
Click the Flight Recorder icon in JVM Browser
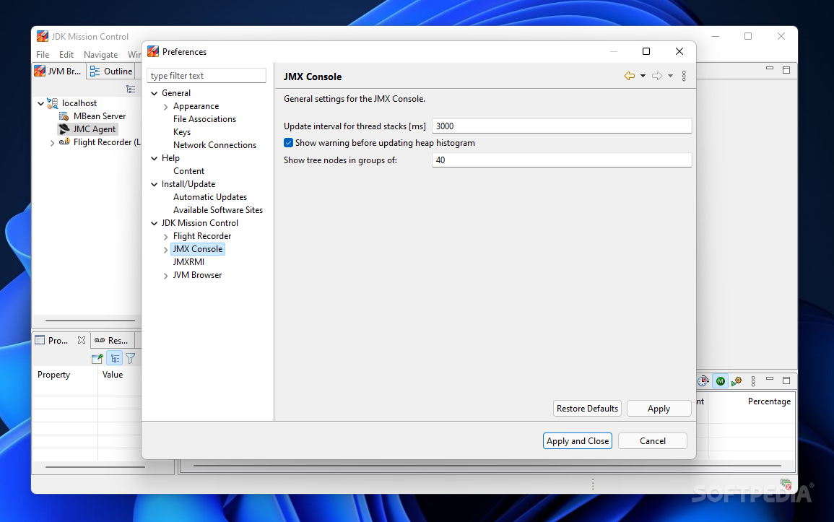[64, 142]
